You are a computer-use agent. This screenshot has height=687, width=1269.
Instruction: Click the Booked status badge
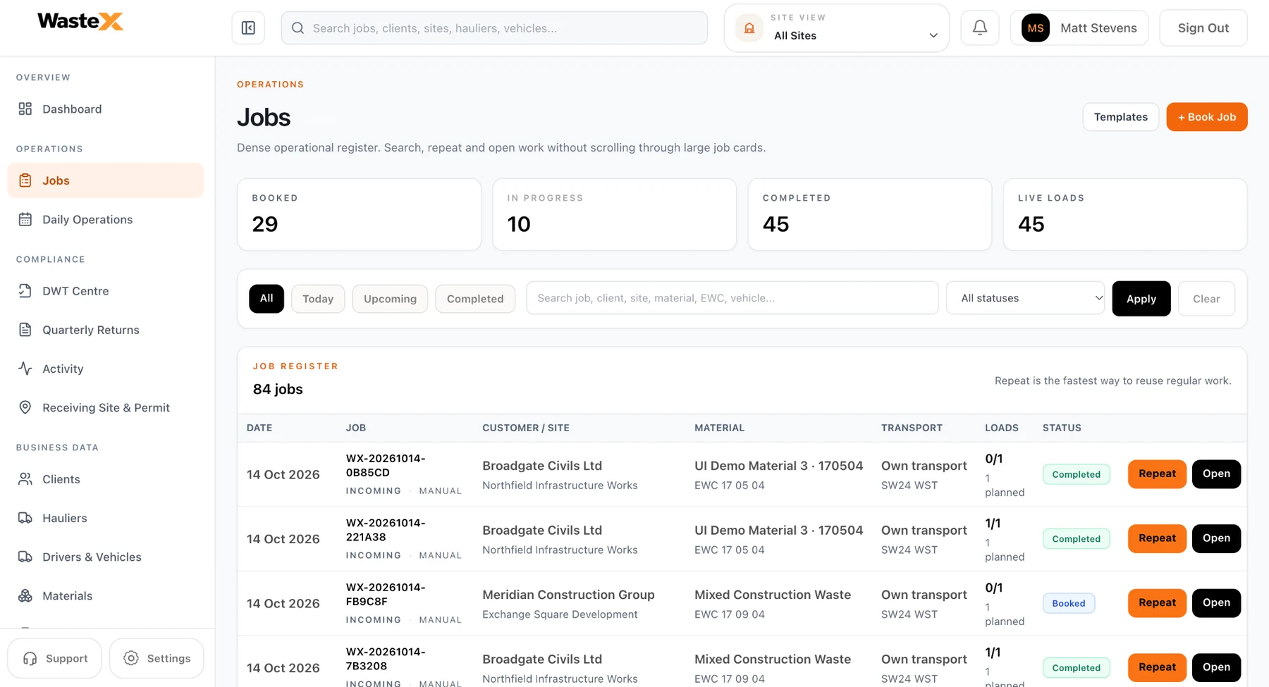click(1069, 603)
